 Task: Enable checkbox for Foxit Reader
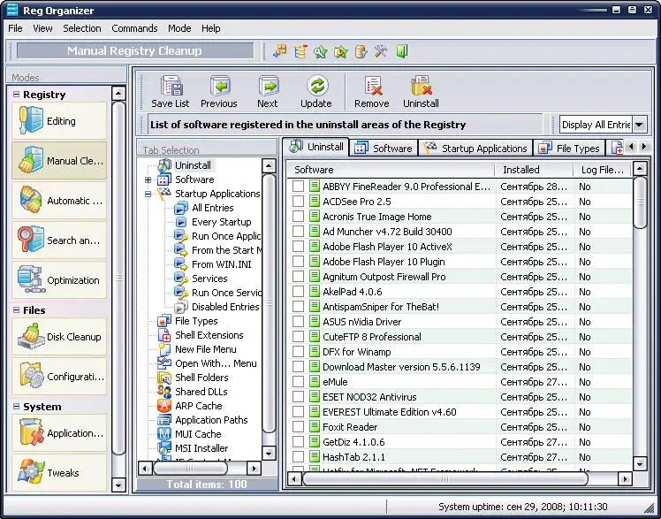(x=299, y=427)
